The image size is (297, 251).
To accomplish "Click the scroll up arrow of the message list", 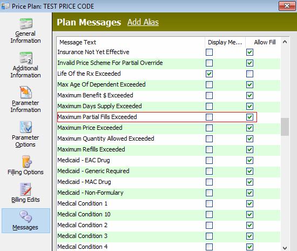I will [285, 42].
